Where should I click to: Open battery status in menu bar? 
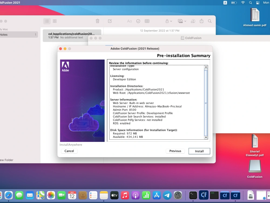click(x=234, y=3)
